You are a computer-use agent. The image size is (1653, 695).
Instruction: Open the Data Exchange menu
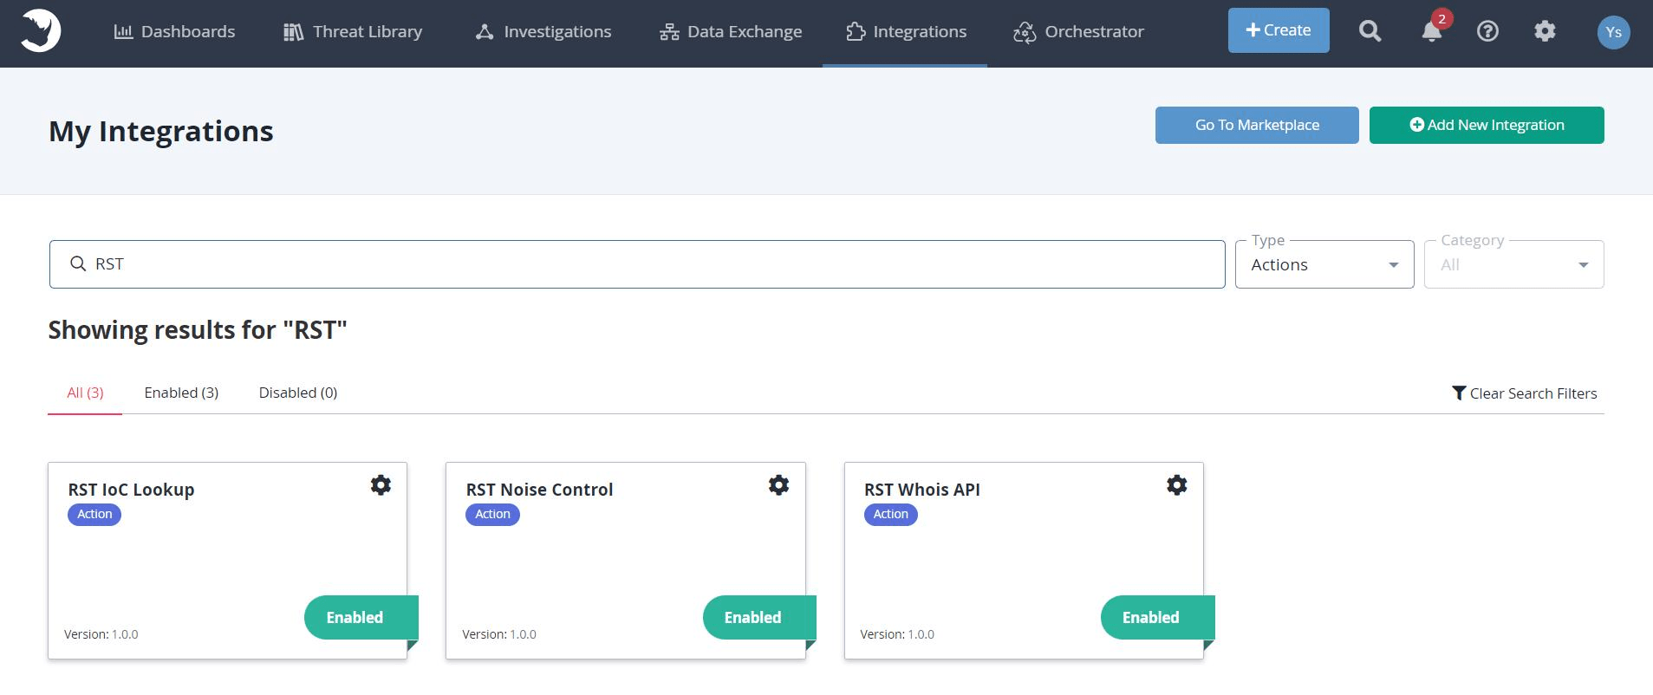click(x=731, y=32)
